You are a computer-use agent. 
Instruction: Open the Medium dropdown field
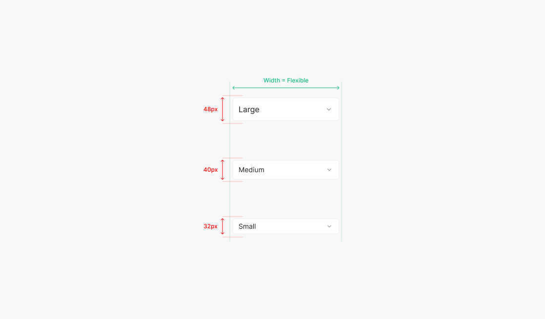(x=285, y=170)
